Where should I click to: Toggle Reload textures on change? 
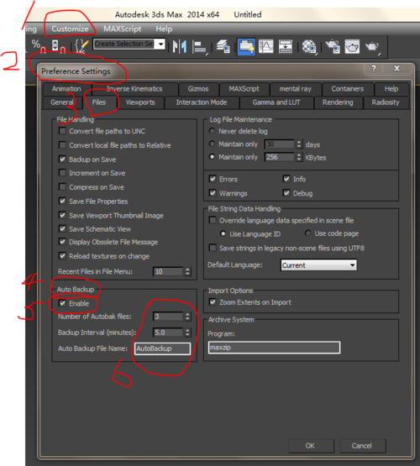(x=62, y=256)
